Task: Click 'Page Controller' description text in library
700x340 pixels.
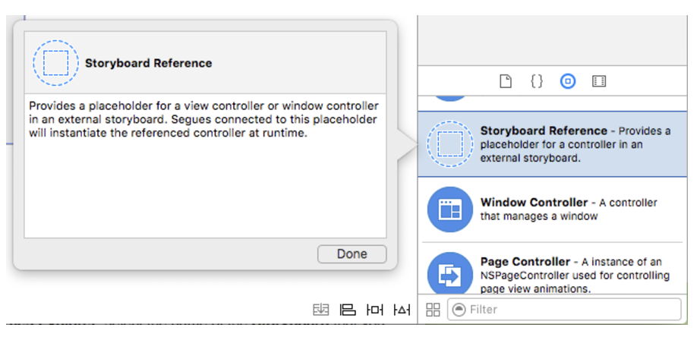Action: [x=575, y=275]
